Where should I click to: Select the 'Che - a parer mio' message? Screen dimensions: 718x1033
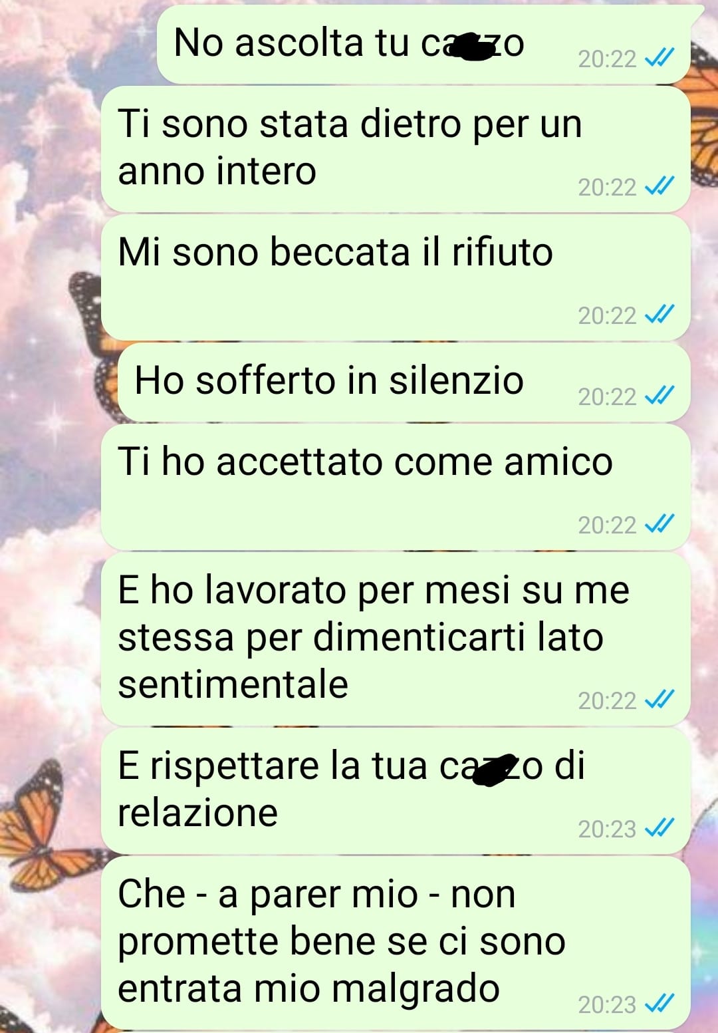pos(396,943)
